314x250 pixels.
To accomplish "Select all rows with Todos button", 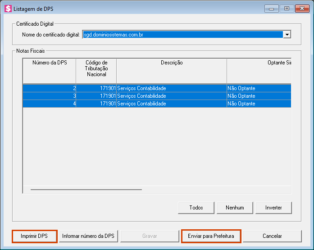I will pos(196,208).
